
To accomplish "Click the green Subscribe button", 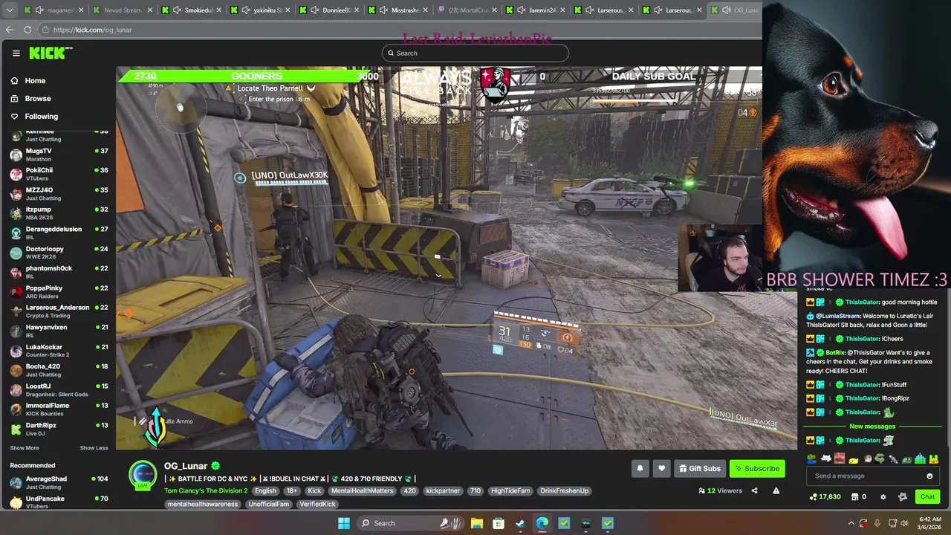I will point(757,468).
